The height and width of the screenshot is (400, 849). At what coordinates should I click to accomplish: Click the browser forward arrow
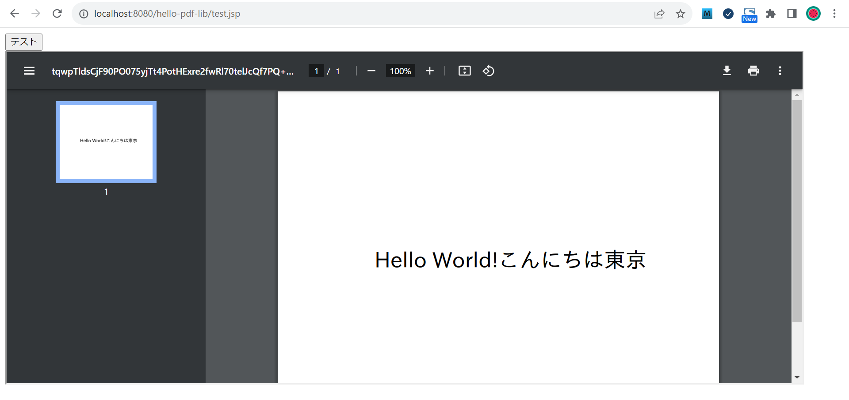[36, 14]
